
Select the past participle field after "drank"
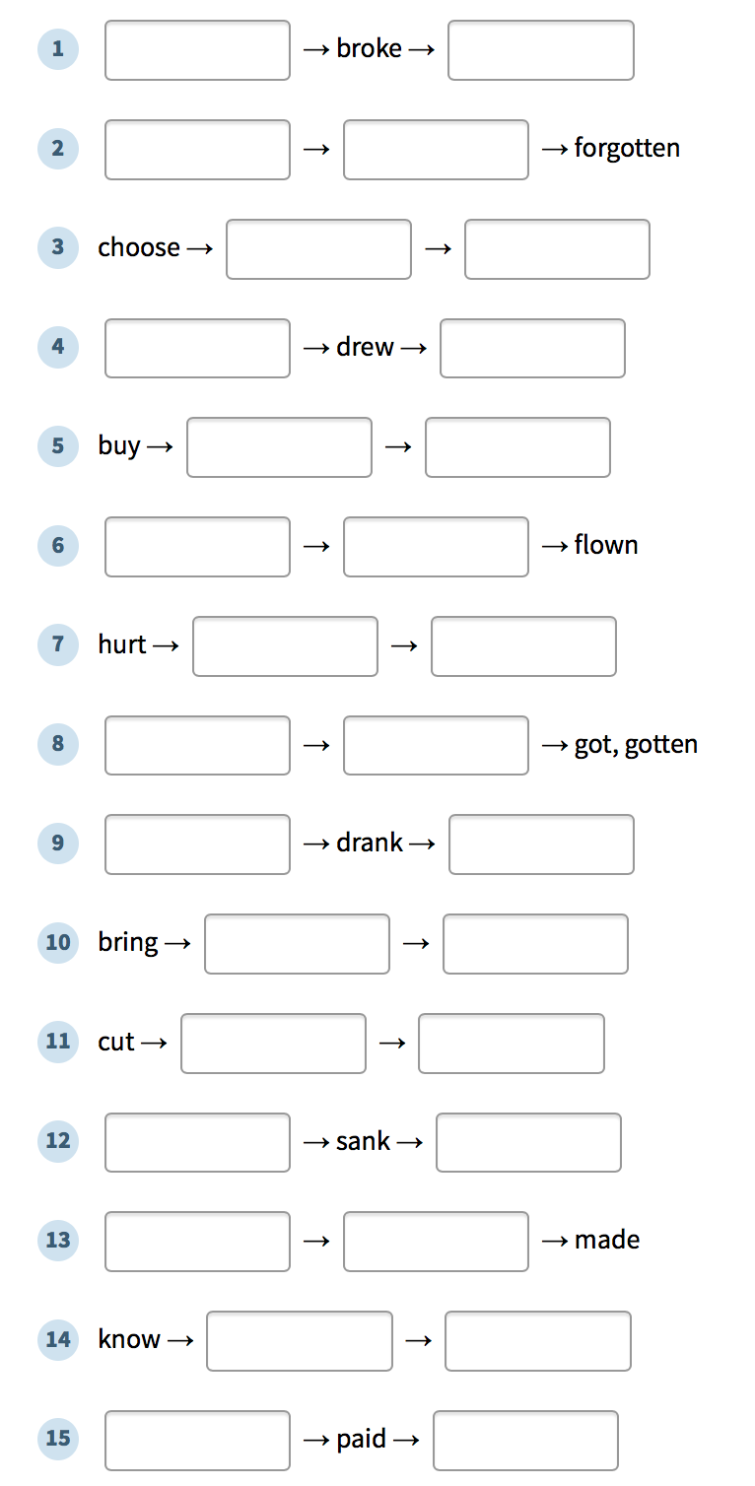(541, 844)
